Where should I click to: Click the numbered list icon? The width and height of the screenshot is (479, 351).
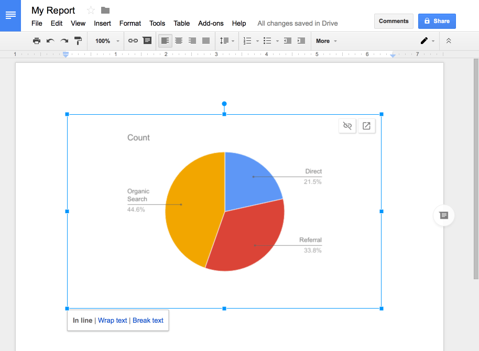coord(247,41)
